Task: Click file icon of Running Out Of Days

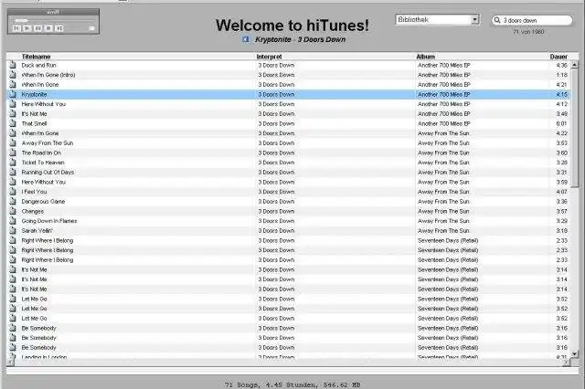Action: [x=13, y=173]
